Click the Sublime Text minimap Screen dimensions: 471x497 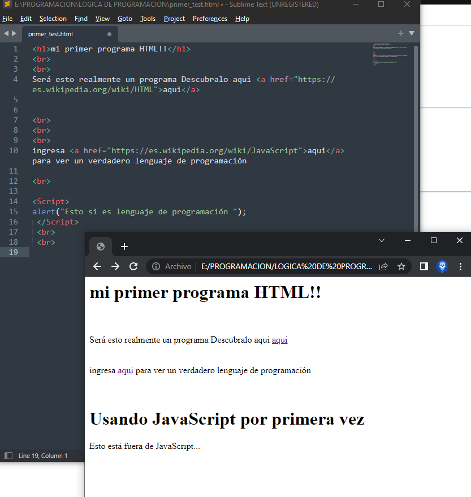(x=390, y=54)
